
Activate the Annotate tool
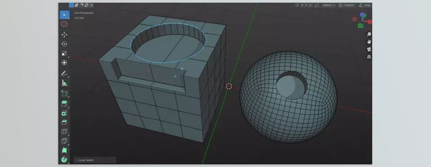[64, 73]
